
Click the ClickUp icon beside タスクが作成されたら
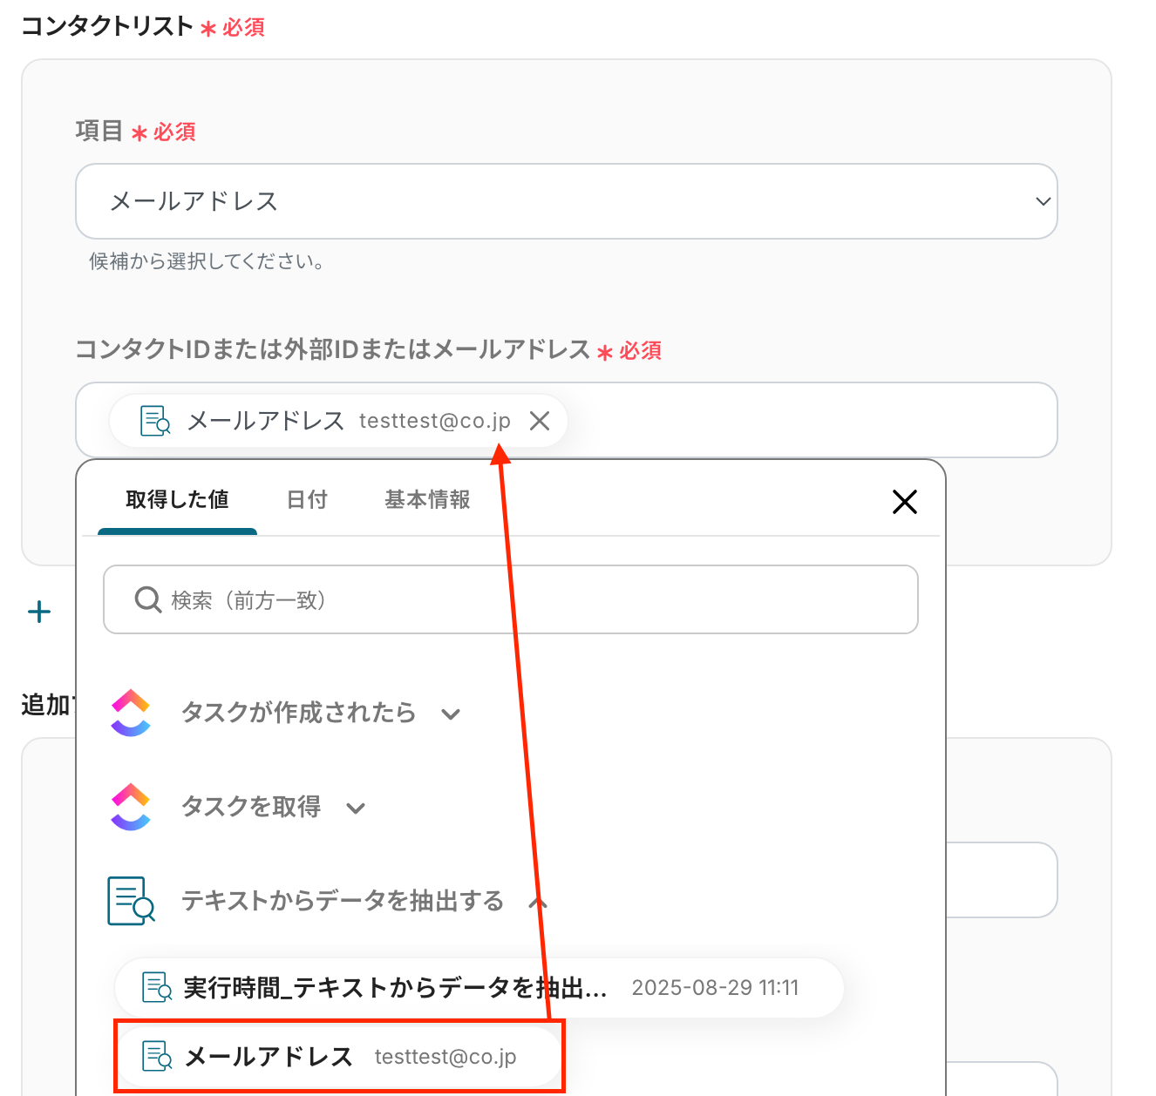click(131, 714)
